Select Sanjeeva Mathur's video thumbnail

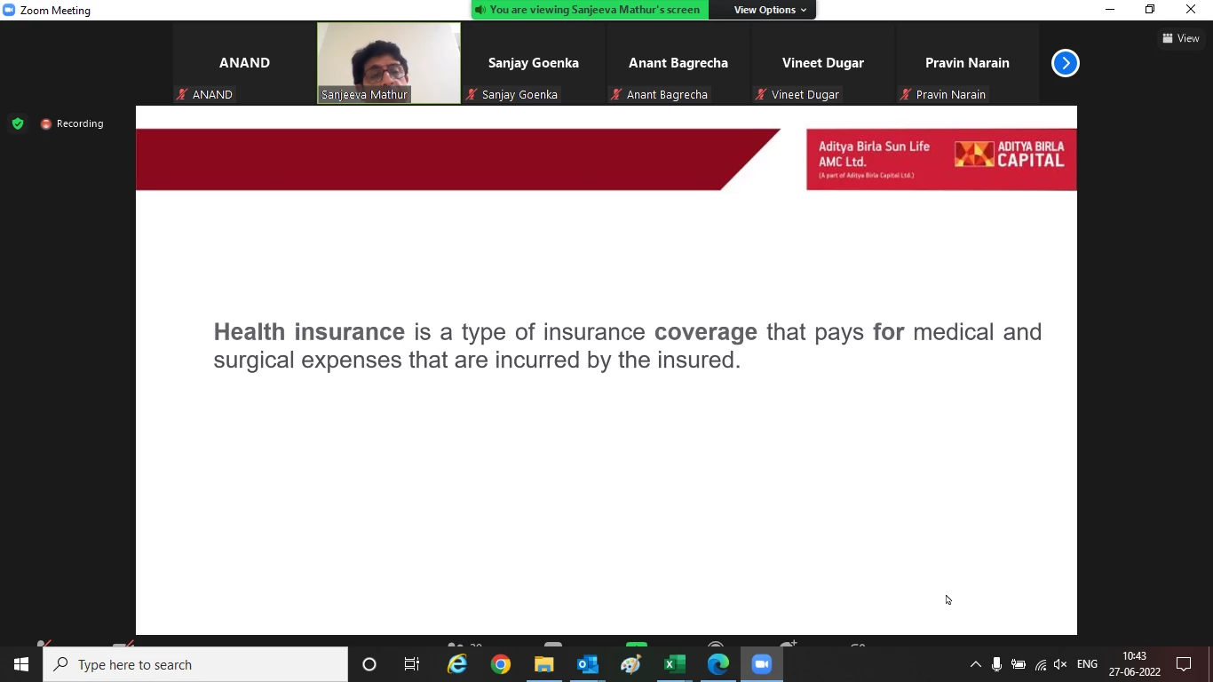point(389,63)
